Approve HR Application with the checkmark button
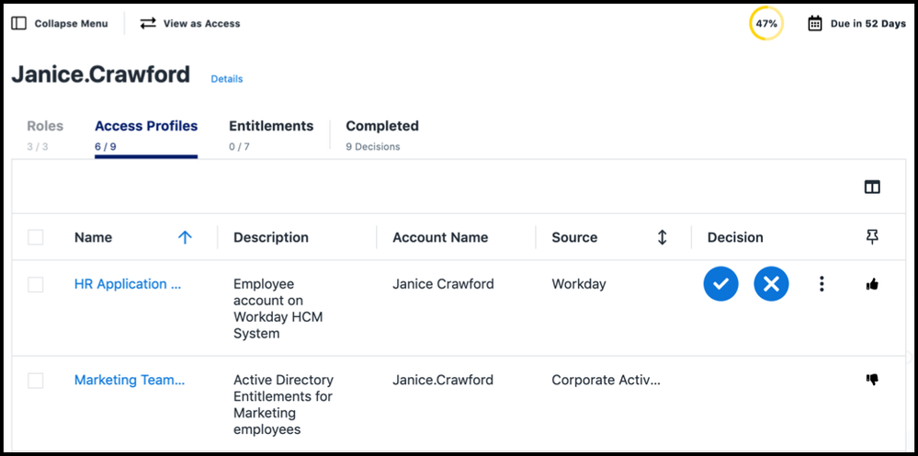This screenshot has width=918, height=456. point(720,284)
